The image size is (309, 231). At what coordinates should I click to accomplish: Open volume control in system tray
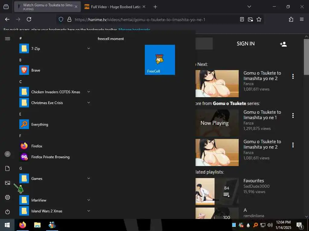click(270, 225)
